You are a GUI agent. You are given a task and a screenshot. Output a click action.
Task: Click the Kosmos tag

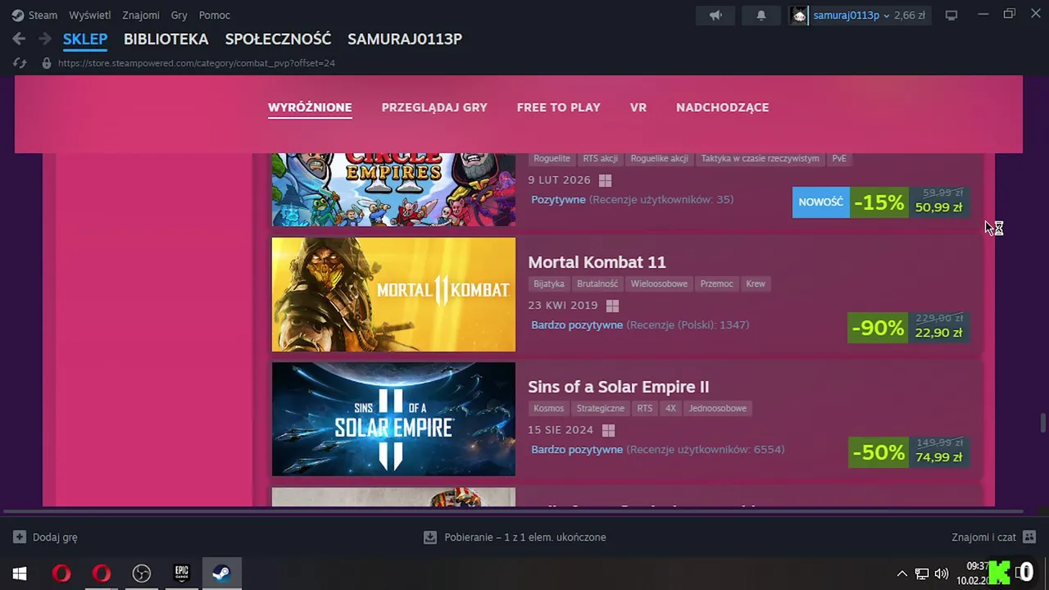[548, 408]
